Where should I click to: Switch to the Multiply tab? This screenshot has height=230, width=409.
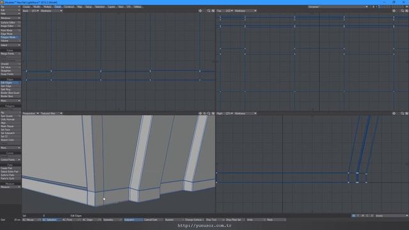pos(47,7)
